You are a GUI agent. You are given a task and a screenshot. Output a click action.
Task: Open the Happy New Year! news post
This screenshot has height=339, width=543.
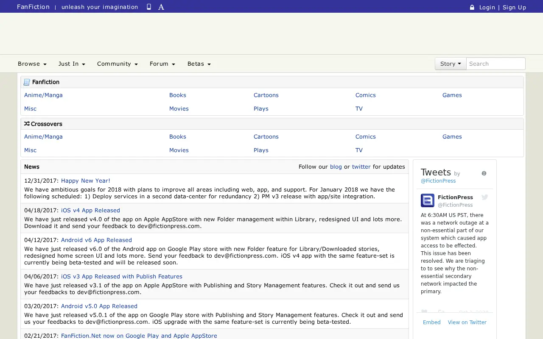pos(86,181)
